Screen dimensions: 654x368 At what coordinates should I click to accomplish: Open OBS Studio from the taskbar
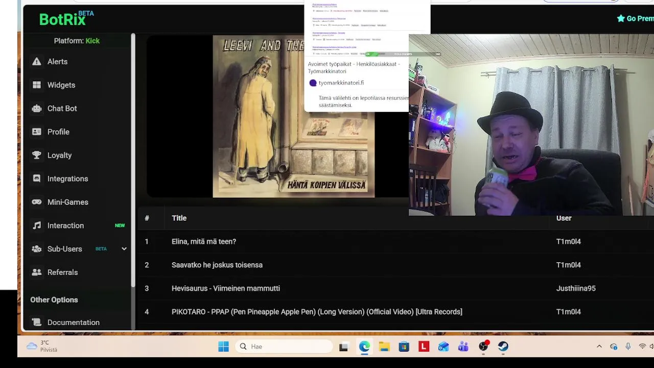click(x=483, y=347)
